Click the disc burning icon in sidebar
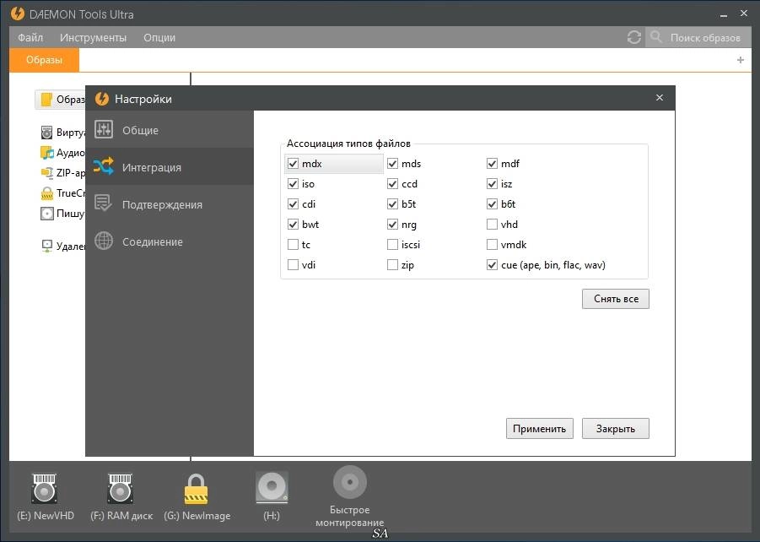The height and width of the screenshot is (542, 760). 47,214
